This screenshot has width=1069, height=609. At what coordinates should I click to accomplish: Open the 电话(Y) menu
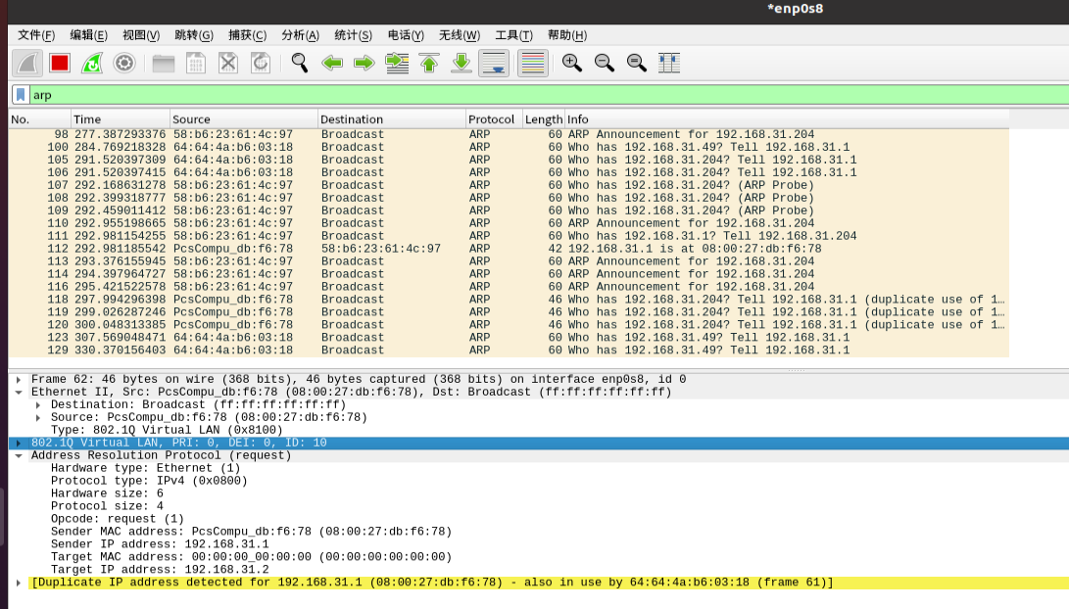[406, 35]
